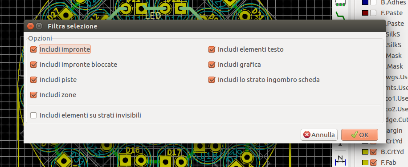
Task: Show the B.Adhes layer
Action: (x=373, y=2)
